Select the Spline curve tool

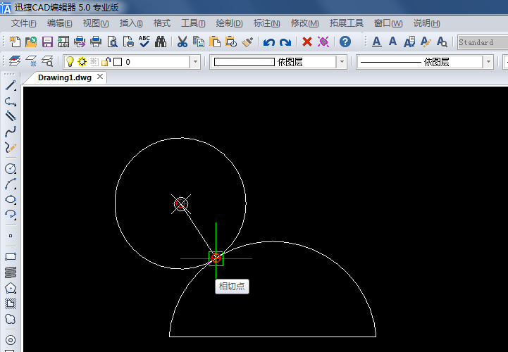click(11, 132)
